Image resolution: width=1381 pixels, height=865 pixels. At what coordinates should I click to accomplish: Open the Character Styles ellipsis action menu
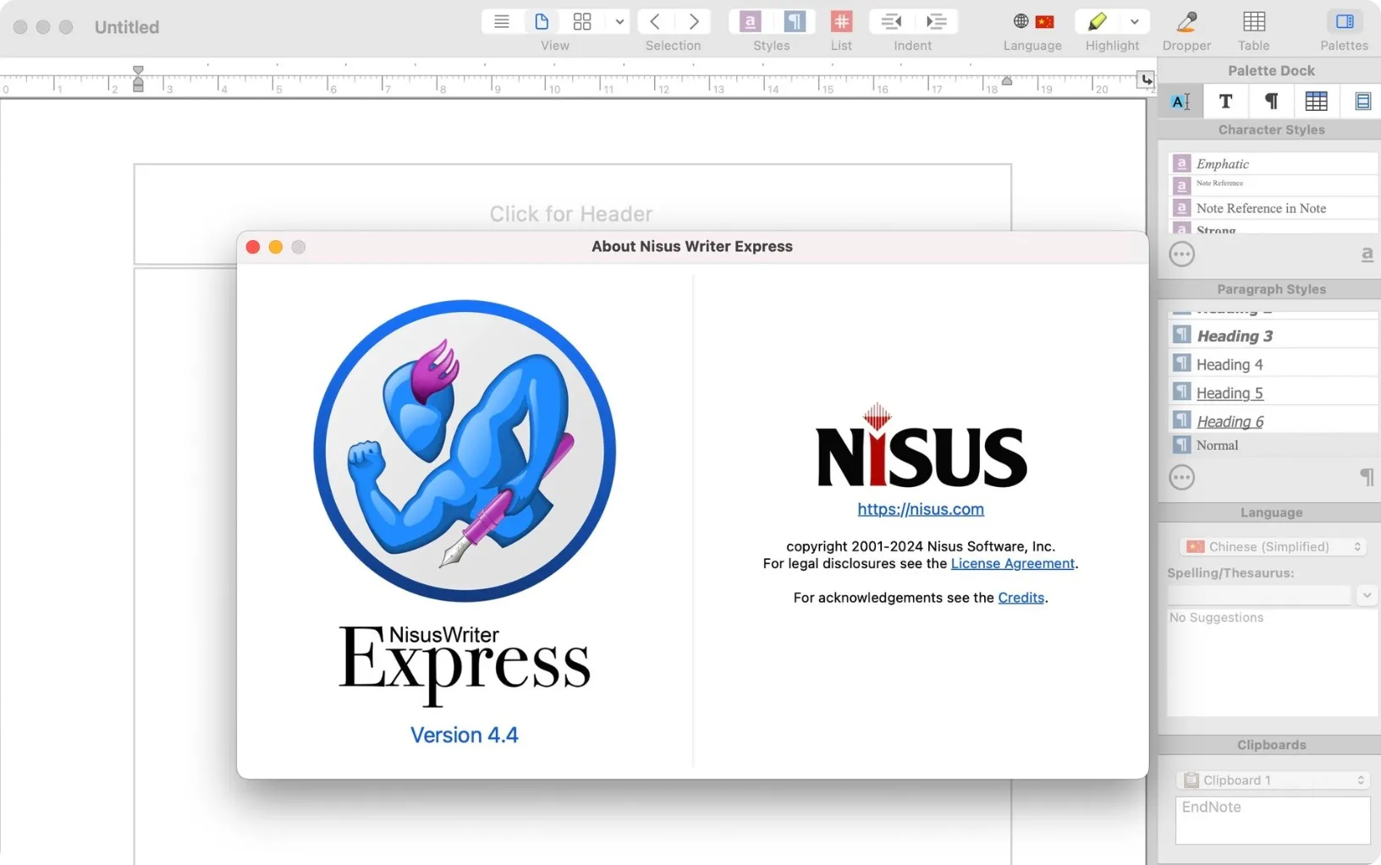pos(1181,254)
